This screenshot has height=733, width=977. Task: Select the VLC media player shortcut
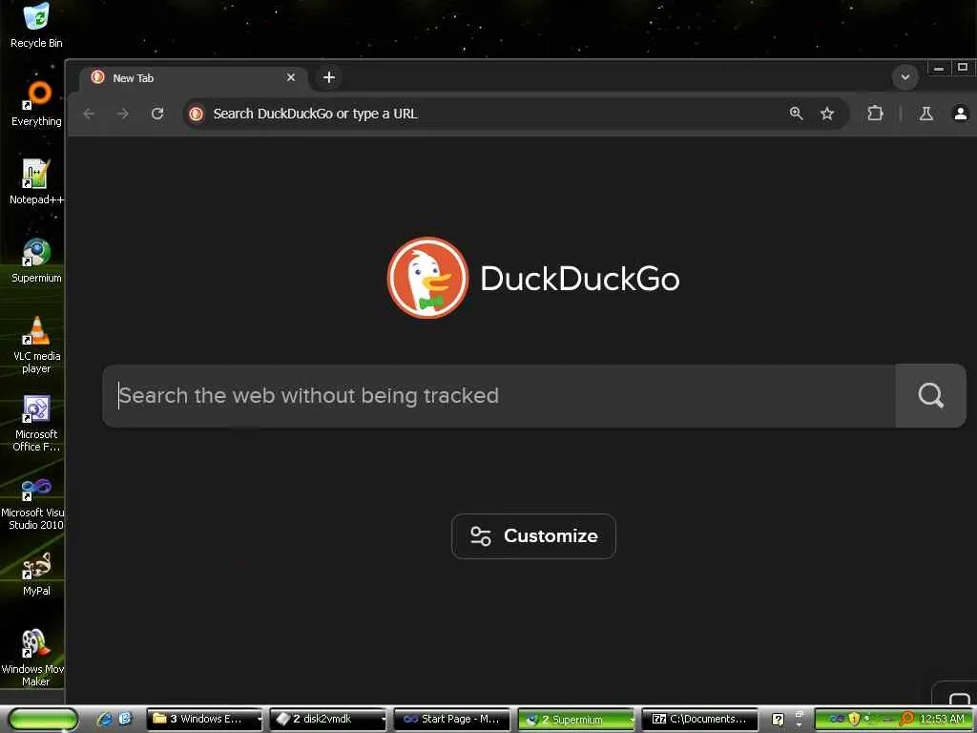point(36,345)
